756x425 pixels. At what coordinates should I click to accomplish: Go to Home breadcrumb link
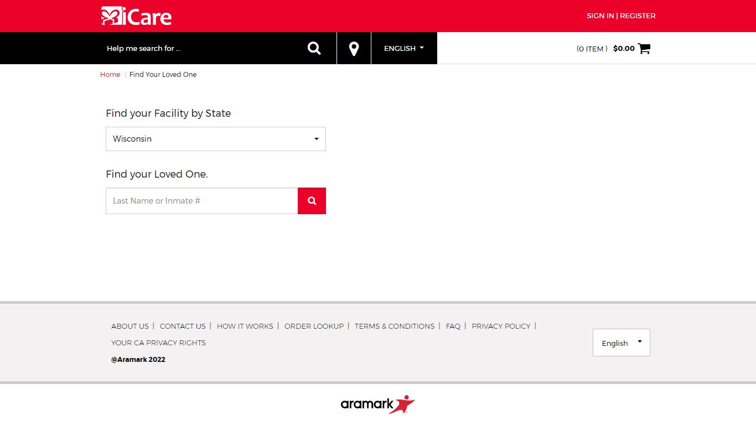[x=110, y=74]
